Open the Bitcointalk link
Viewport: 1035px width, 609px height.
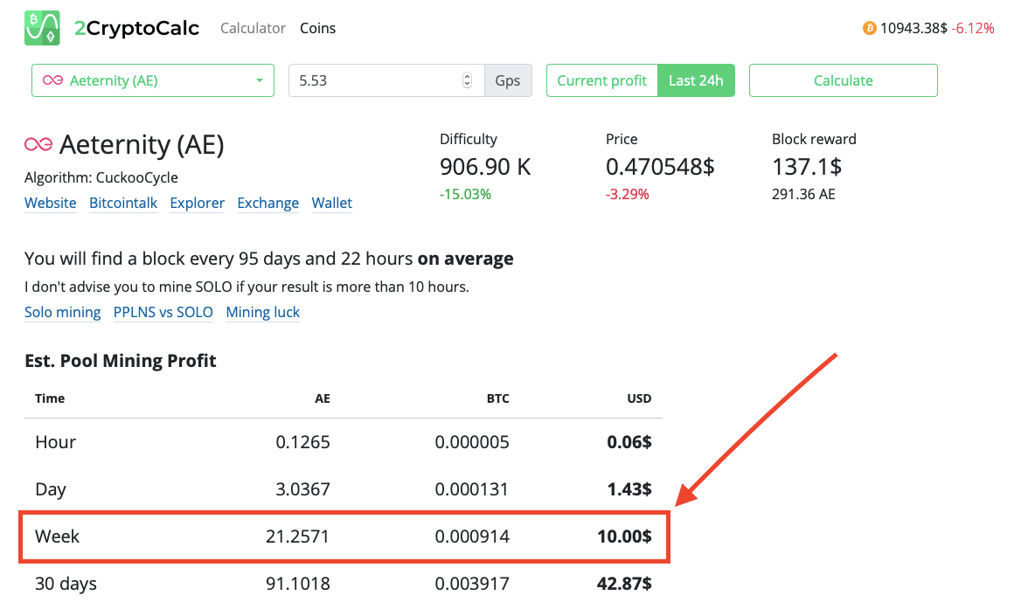pos(123,203)
